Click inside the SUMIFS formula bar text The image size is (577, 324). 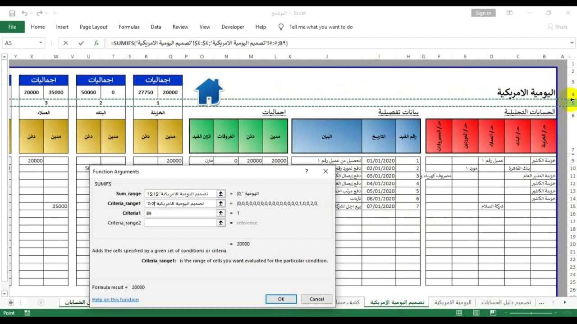pos(199,43)
